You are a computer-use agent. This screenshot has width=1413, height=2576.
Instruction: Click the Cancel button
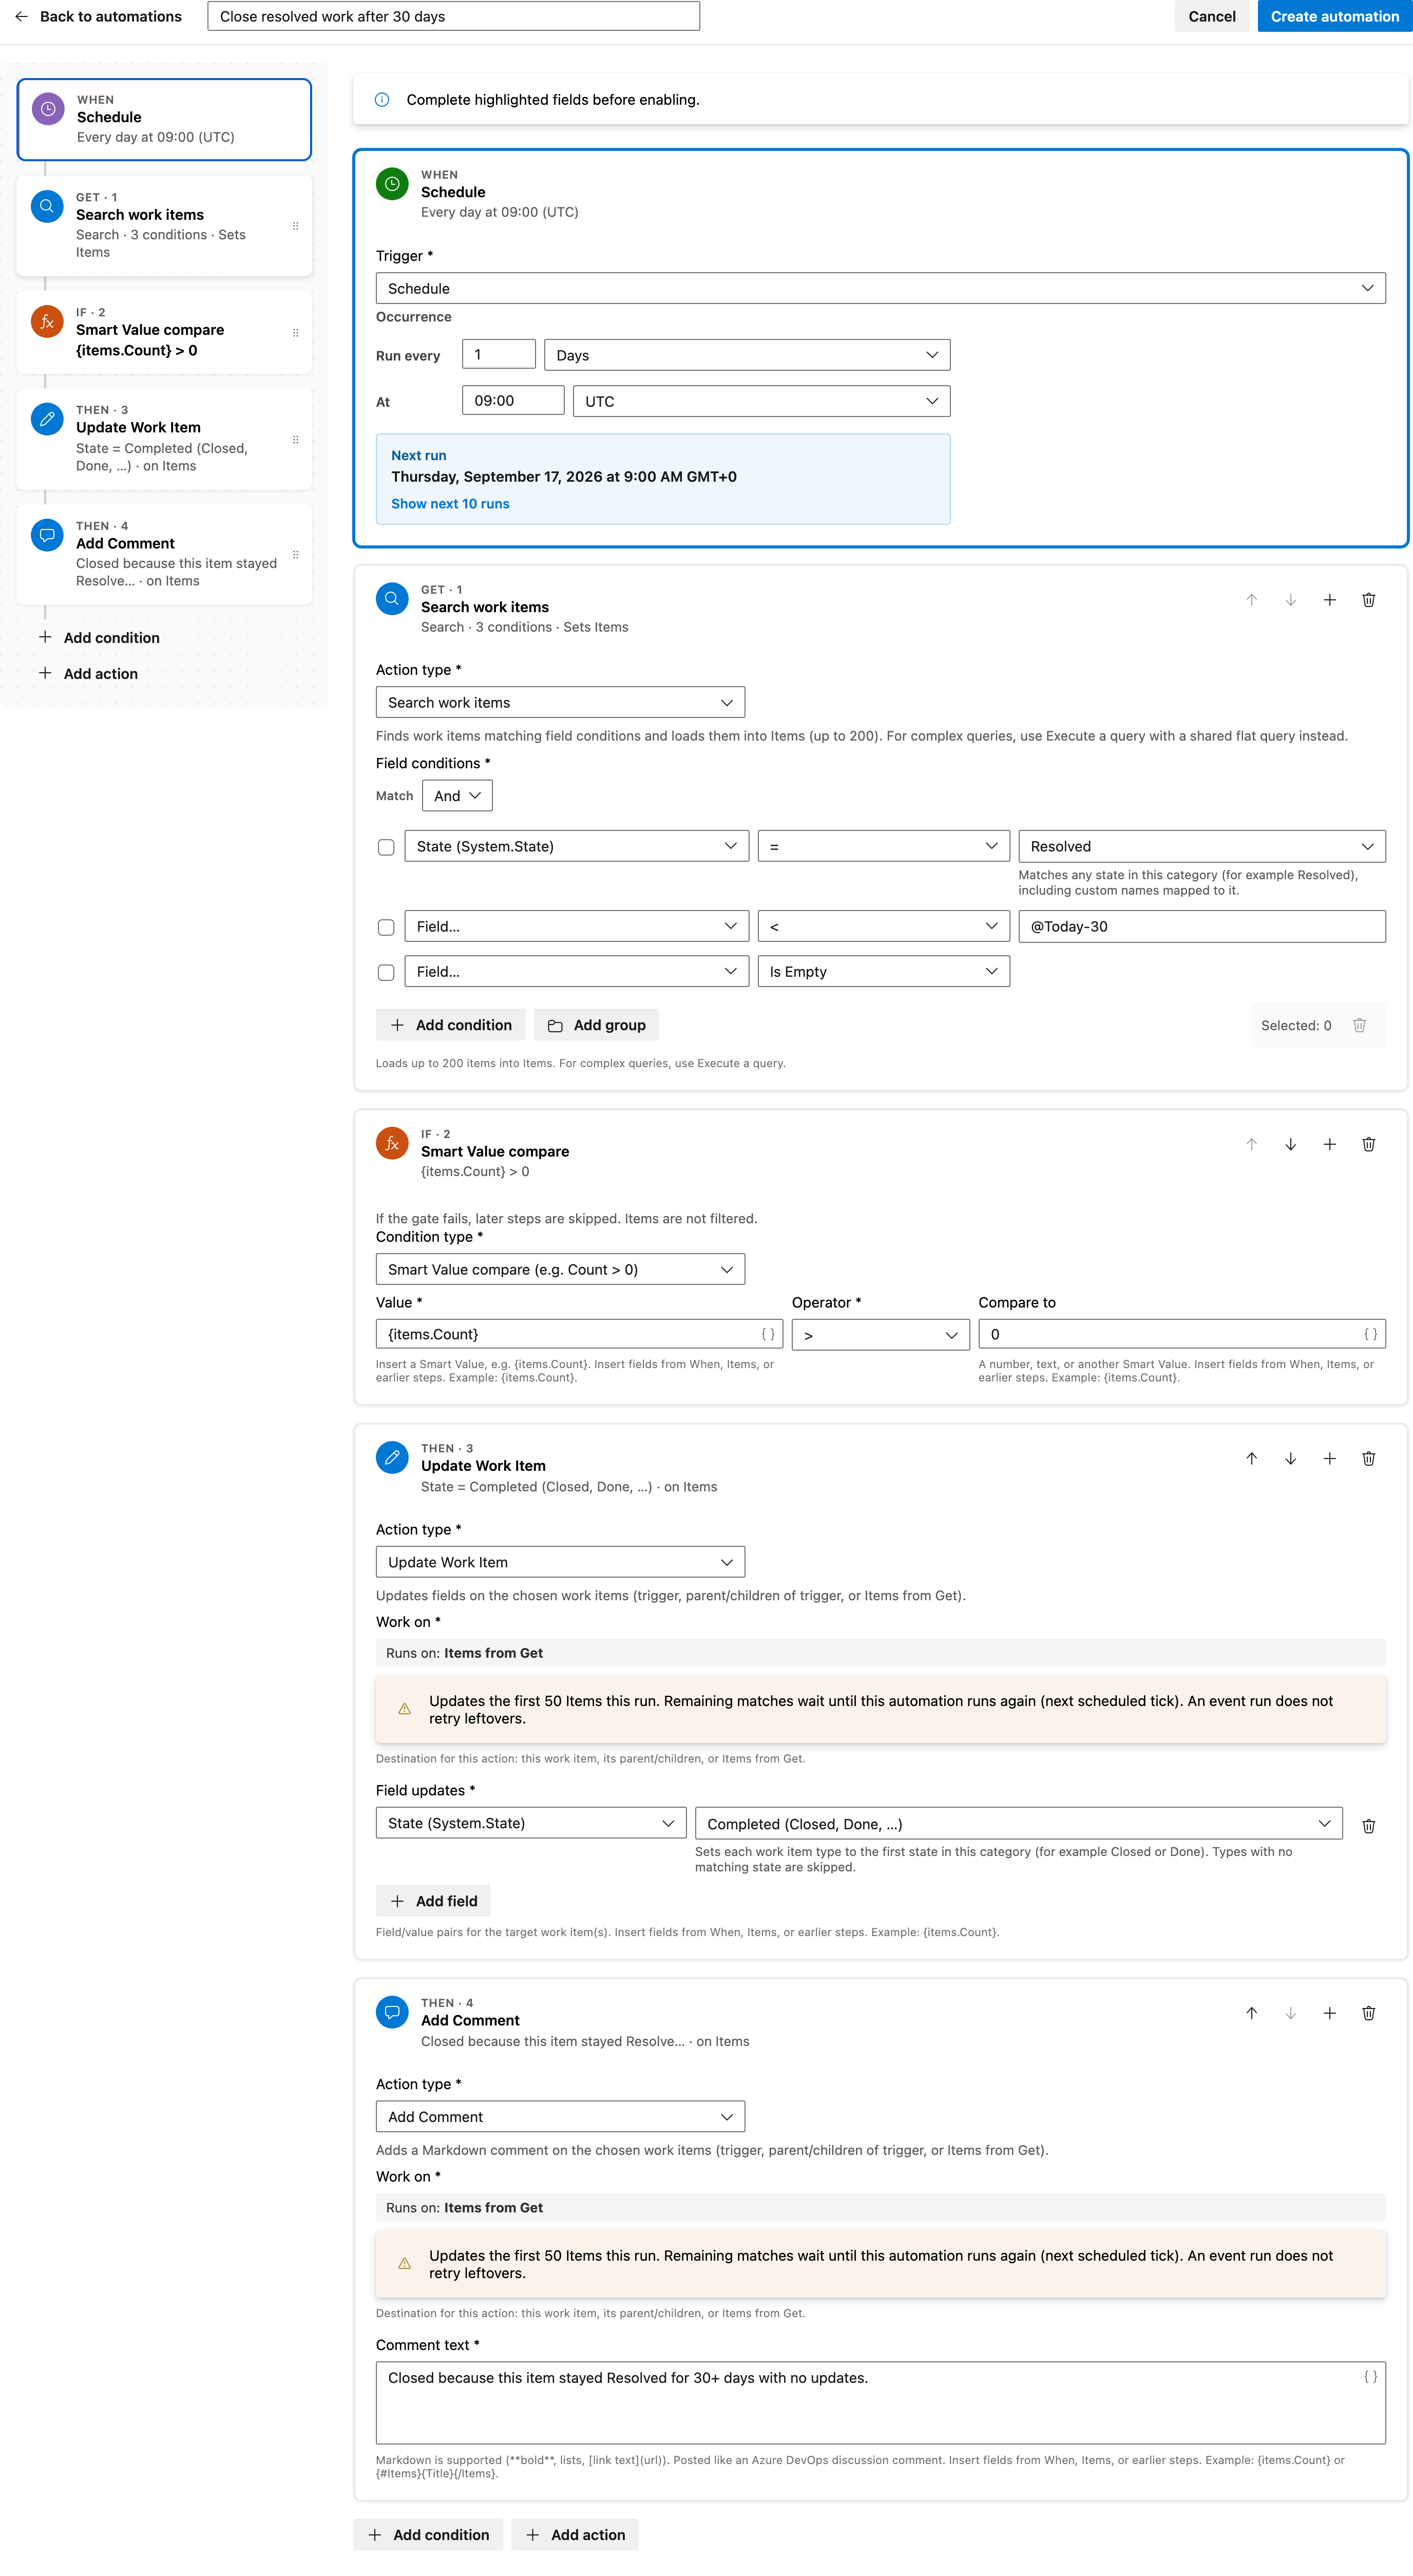pyautogui.click(x=1211, y=16)
